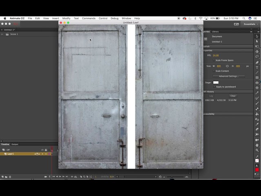Screen dimensions: 261x196
Task: Click the New Folder icon in timeline
Action: [6, 177]
